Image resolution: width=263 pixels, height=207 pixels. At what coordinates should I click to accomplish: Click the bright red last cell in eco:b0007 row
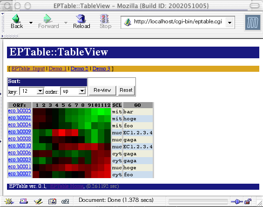(x=108, y=174)
